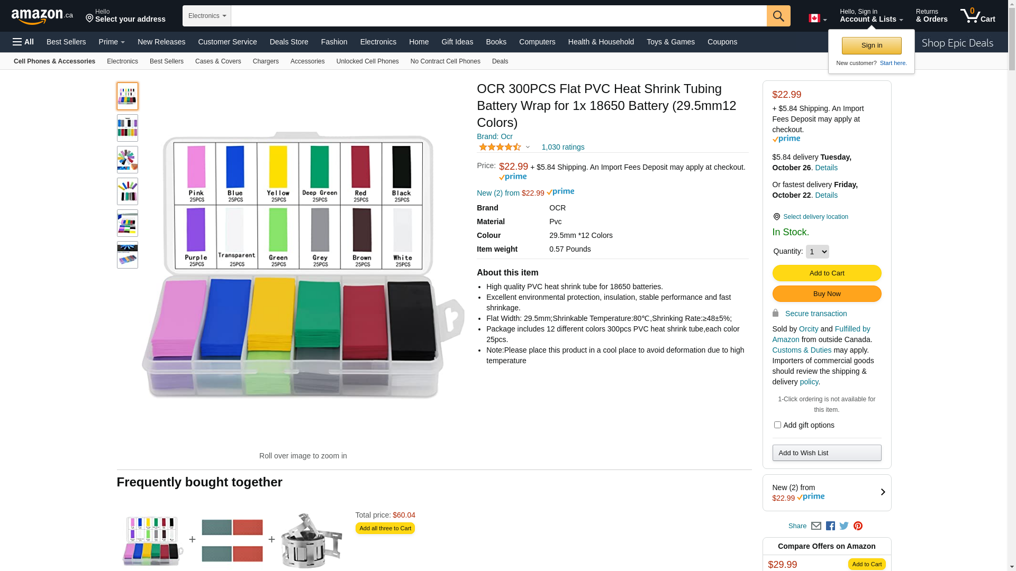Expand the star rating breakdown arrow

528,148
